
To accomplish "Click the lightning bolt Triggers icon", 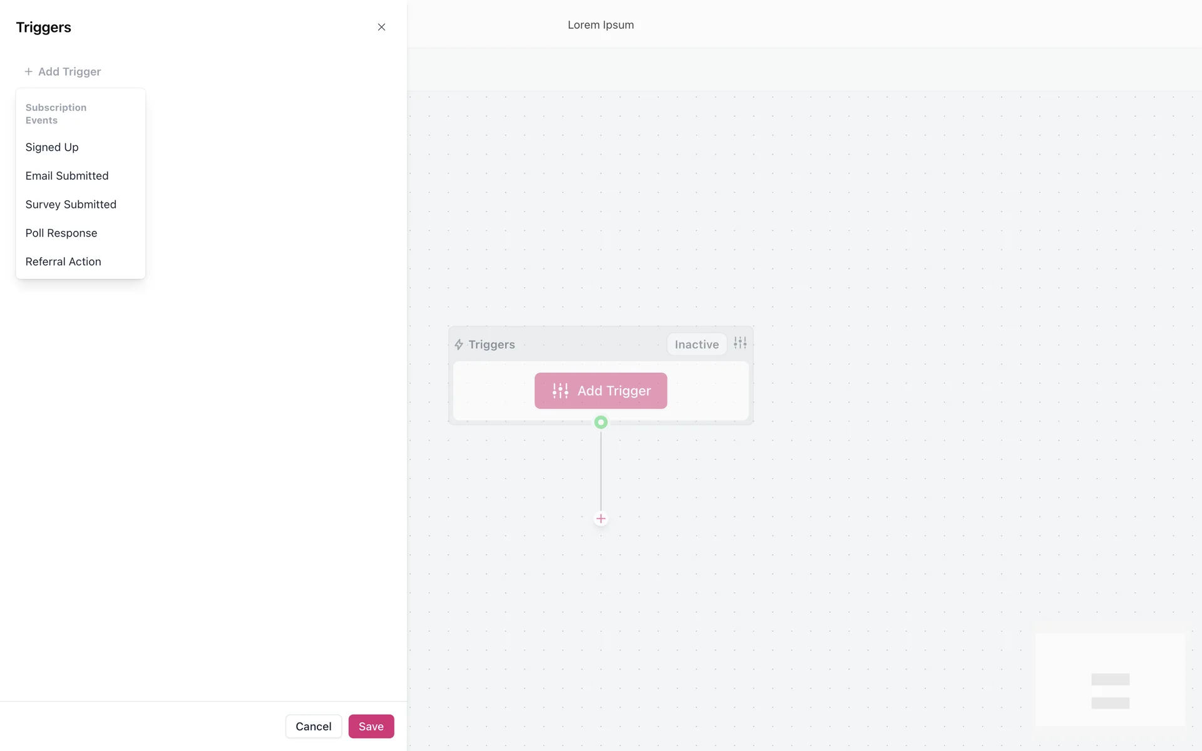I will click(459, 345).
